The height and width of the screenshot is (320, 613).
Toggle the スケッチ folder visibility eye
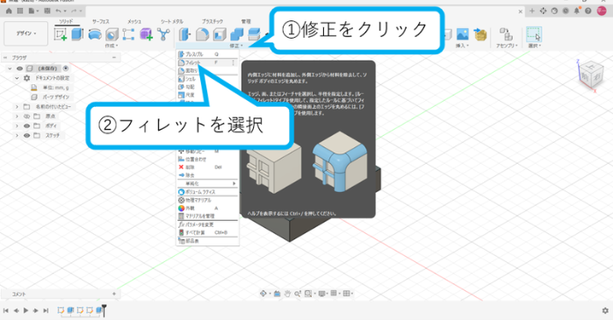pyautogui.click(x=27, y=135)
